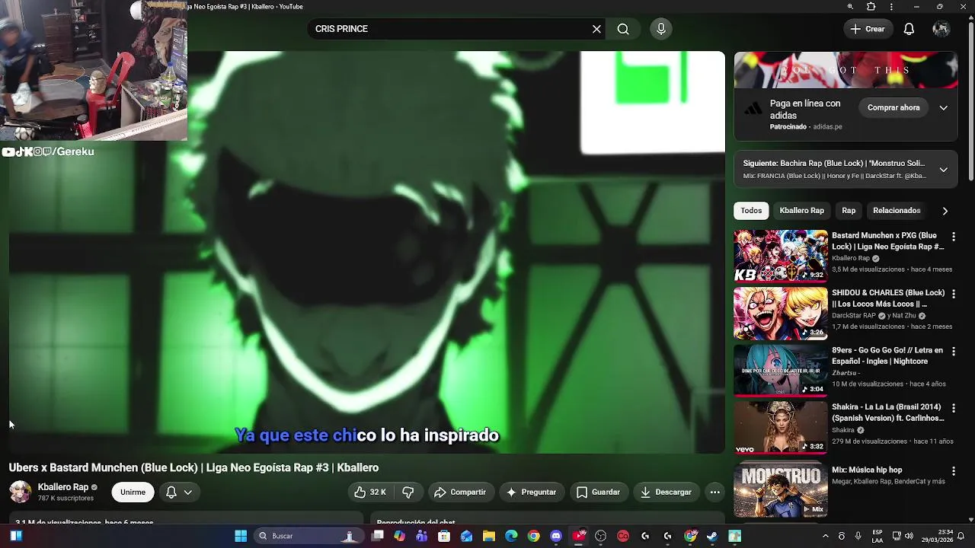
Task: Open the Windows Start menu
Action: click(241, 536)
